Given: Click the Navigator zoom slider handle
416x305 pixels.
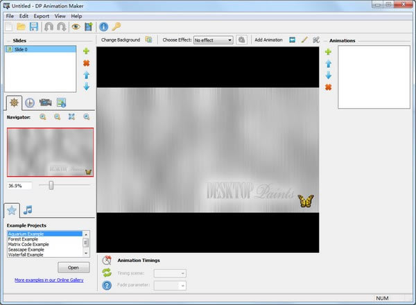Looking at the screenshot, I should [51, 186].
